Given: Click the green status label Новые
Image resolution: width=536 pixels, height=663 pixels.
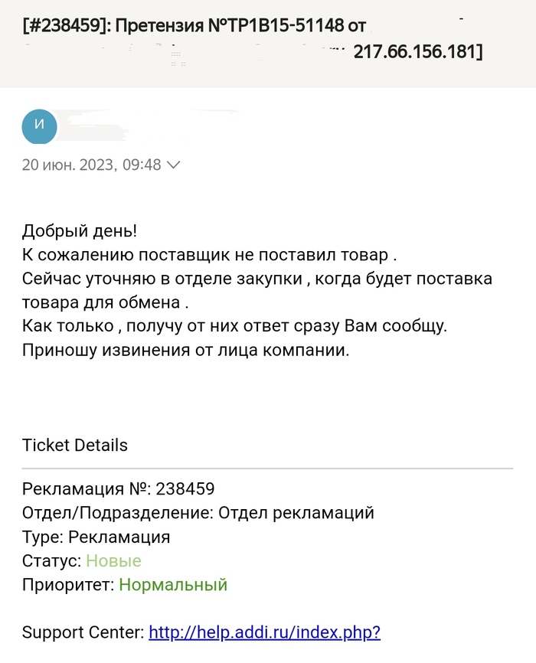Looking at the screenshot, I should click(x=113, y=560).
